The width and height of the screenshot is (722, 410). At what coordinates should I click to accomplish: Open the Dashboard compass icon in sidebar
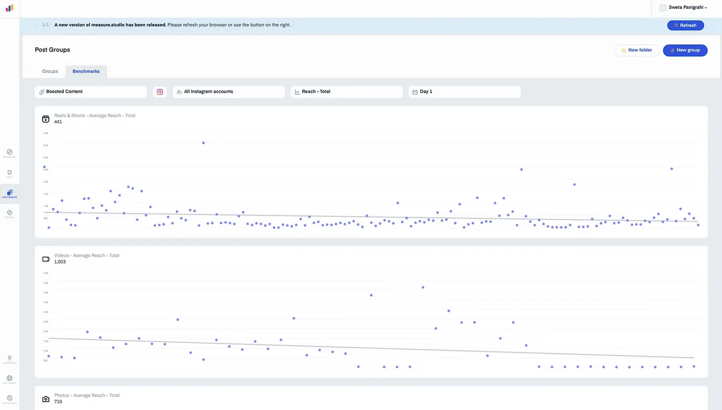tap(9, 152)
